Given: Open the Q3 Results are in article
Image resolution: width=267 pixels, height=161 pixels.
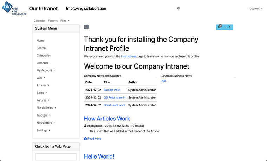Looking at the screenshot, I should (115, 98).
